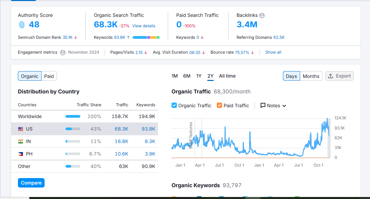Uncheck the Paid Traffic checkbox

coord(219,105)
